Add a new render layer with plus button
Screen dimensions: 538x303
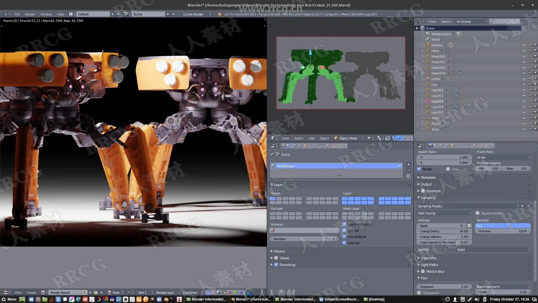(408, 164)
